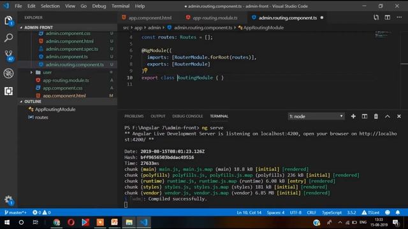Open the Go menu

(84, 6)
